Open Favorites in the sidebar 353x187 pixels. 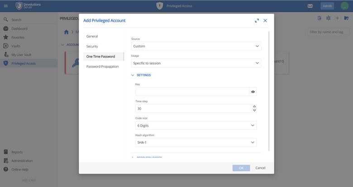18,37
